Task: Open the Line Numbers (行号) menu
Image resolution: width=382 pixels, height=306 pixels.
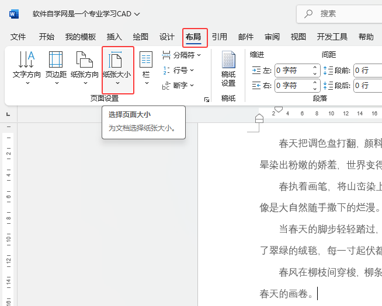Action: 178,71
